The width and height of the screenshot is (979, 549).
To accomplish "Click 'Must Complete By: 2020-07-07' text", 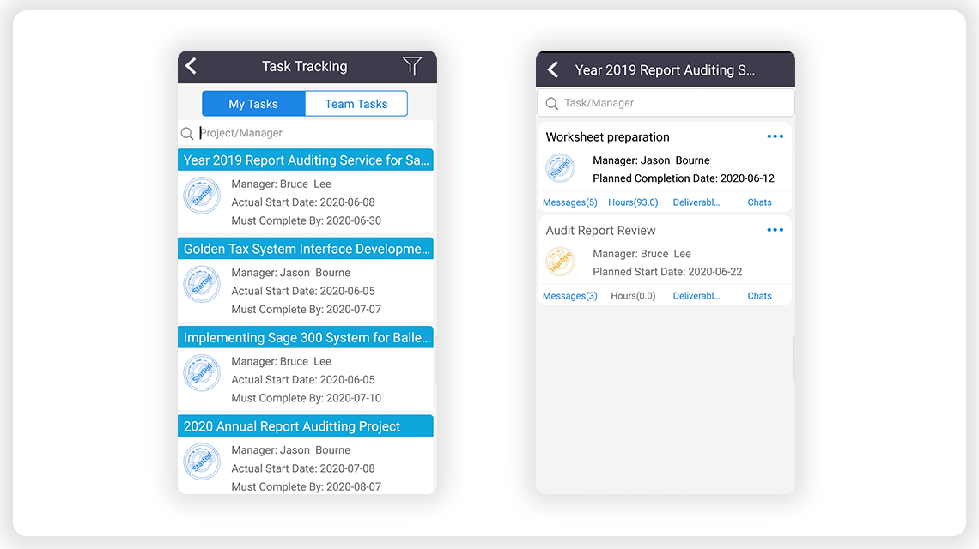I will (x=306, y=310).
